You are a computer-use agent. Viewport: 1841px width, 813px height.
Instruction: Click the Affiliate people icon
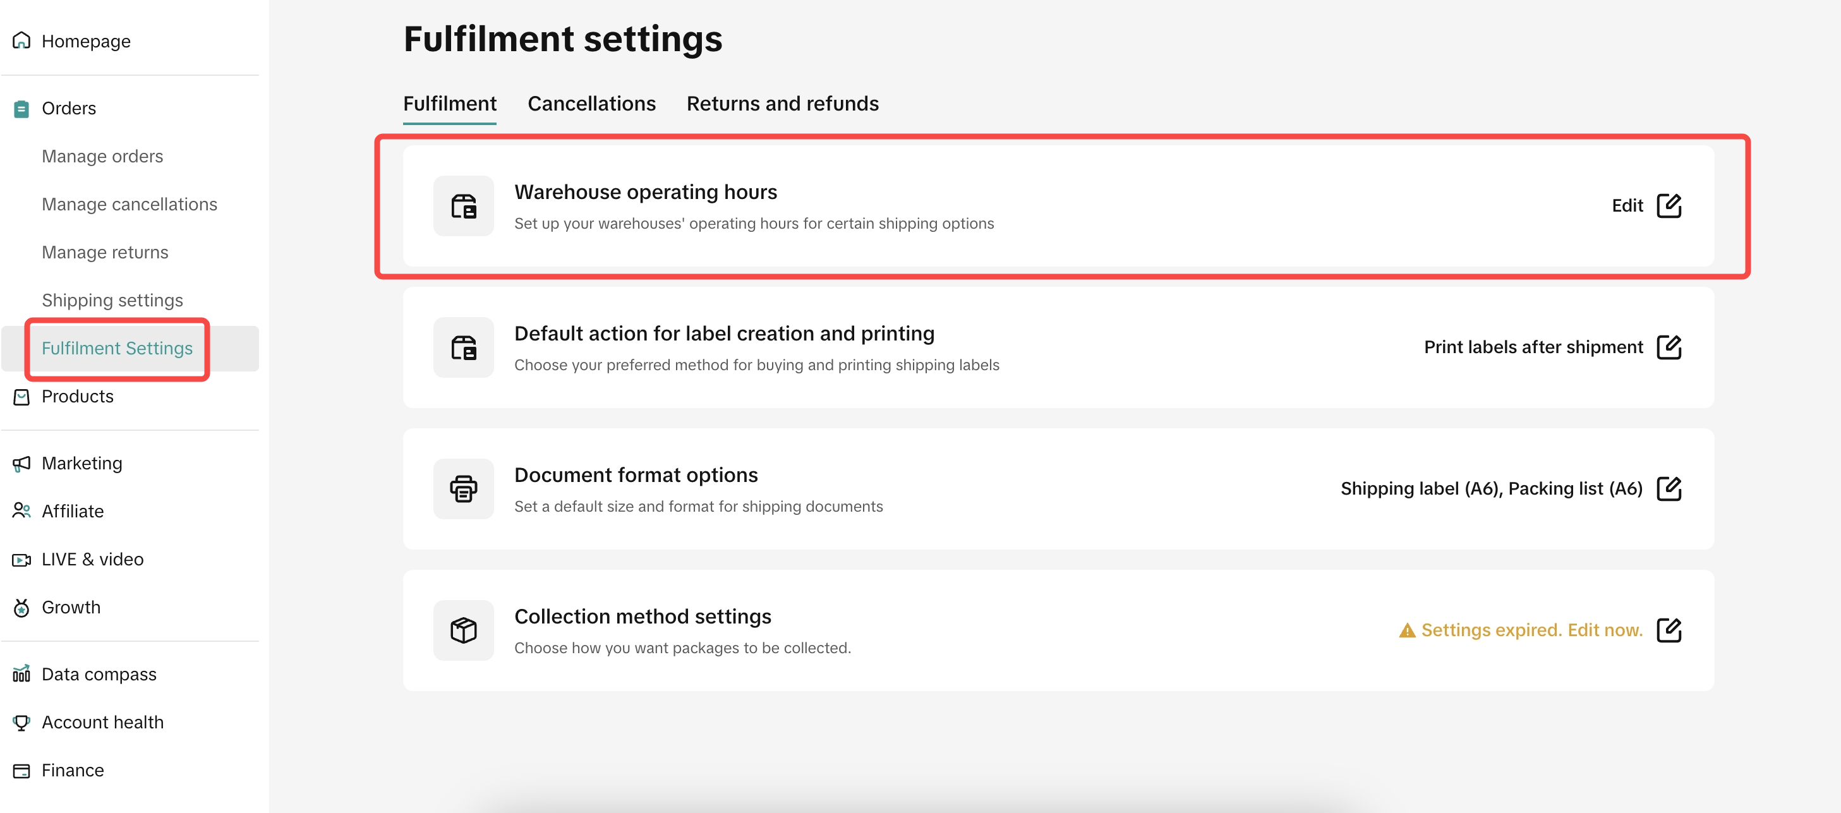pyautogui.click(x=21, y=511)
